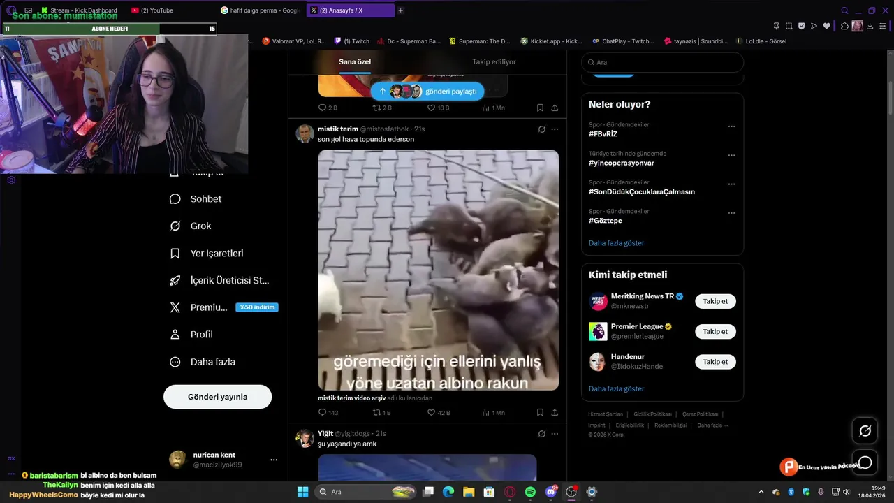Switch to hafif dalga perma Google tab

(x=259, y=10)
